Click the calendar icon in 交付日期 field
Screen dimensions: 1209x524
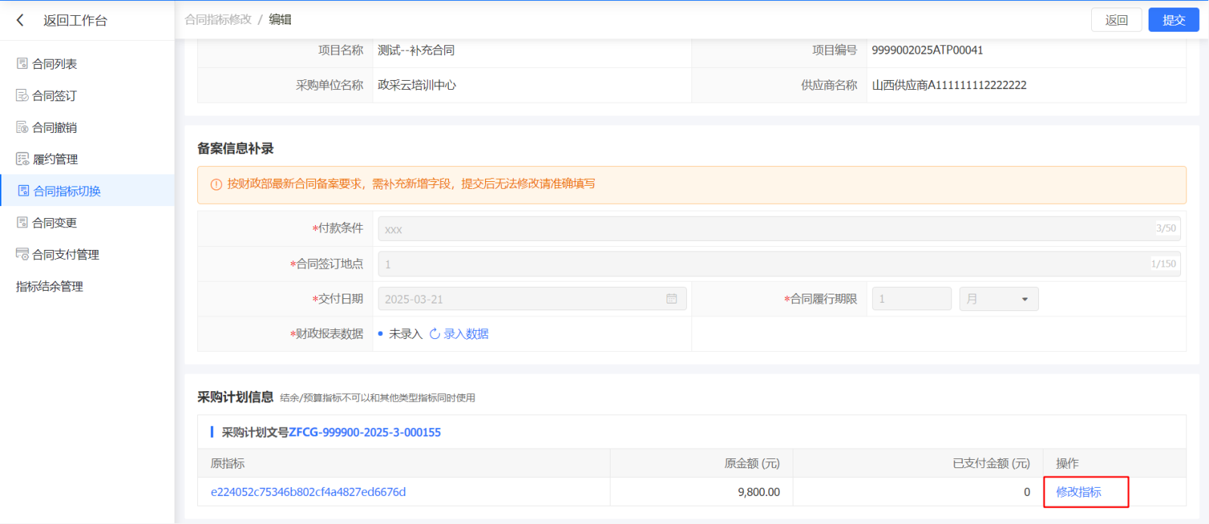671,299
